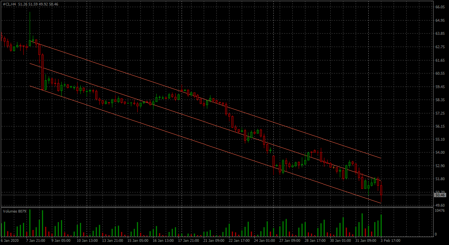Click the 16 Jan 13:00 time label

pos(163,240)
